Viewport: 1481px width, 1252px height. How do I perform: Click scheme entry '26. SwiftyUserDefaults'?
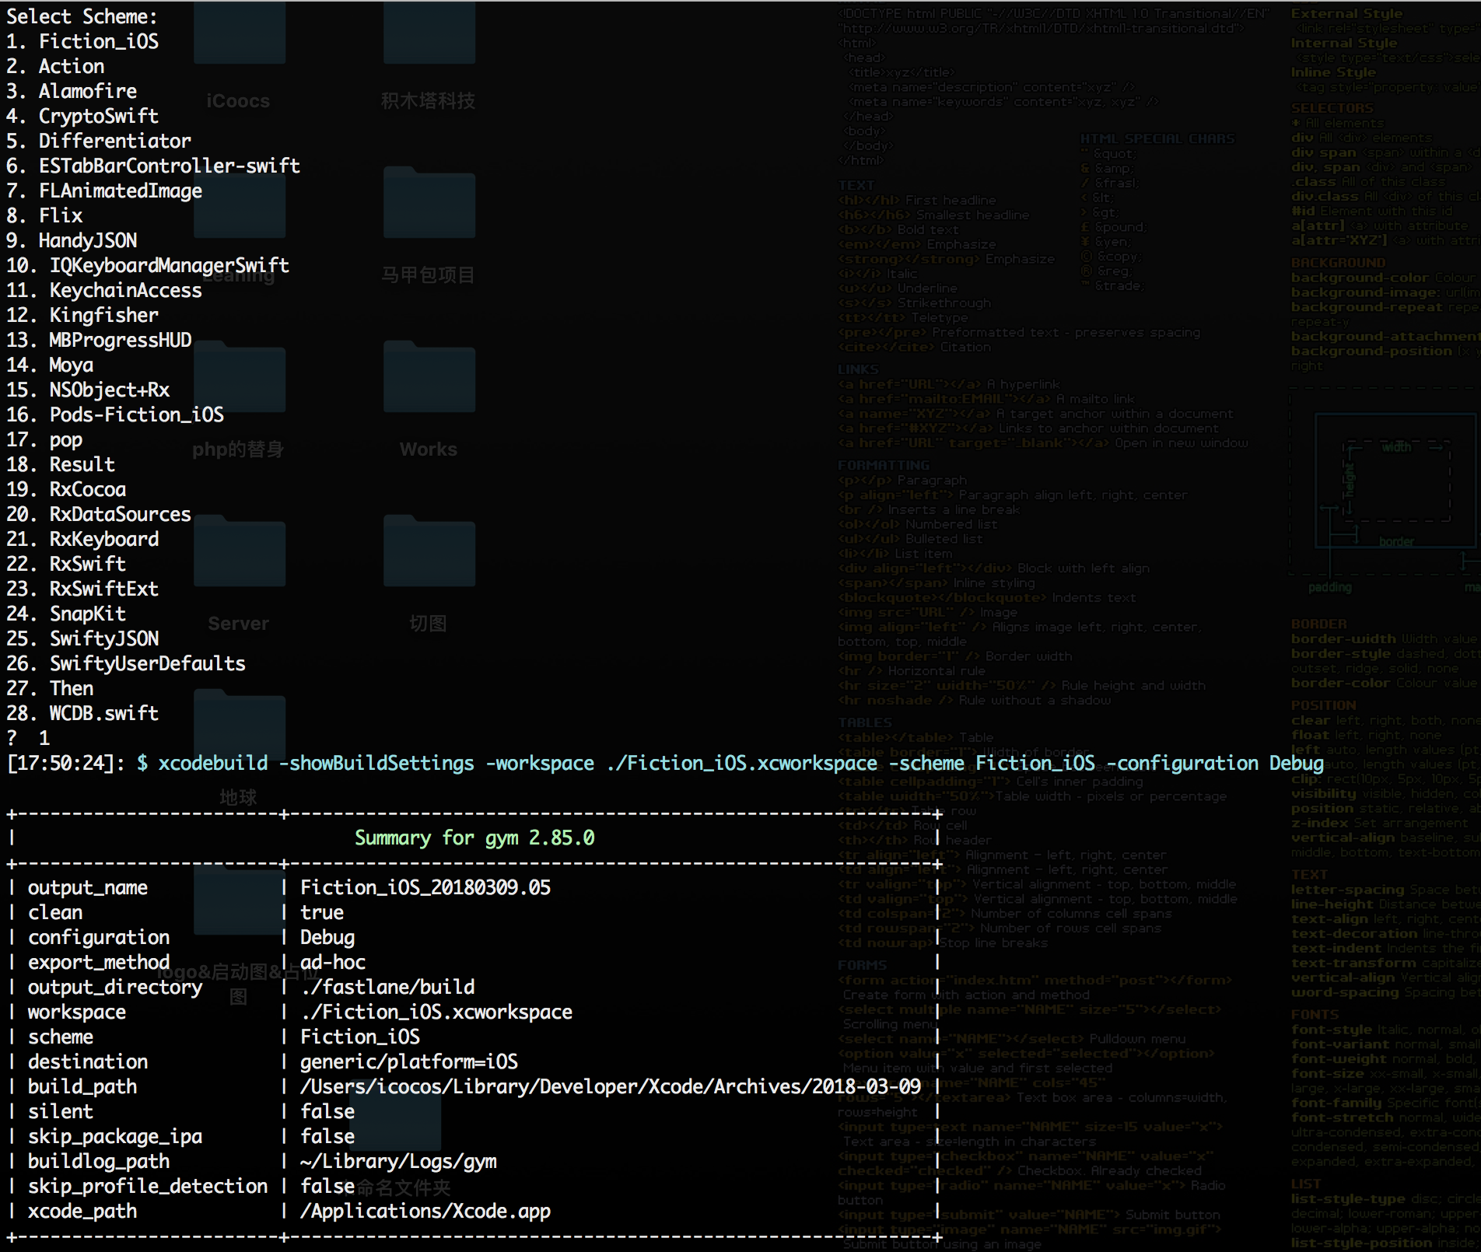click(x=126, y=663)
